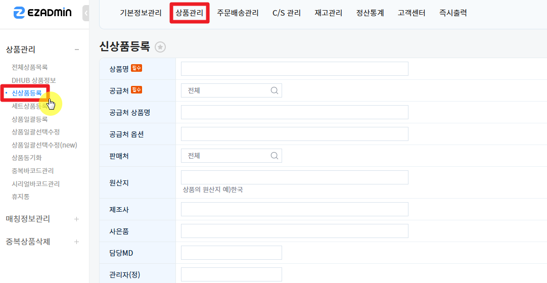Click the search icon in 공급처 field
This screenshot has height=283, width=547.
(275, 90)
